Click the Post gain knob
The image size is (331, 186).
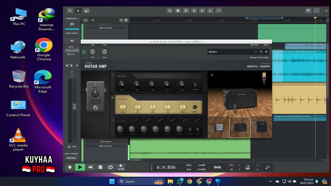click(104, 52)
